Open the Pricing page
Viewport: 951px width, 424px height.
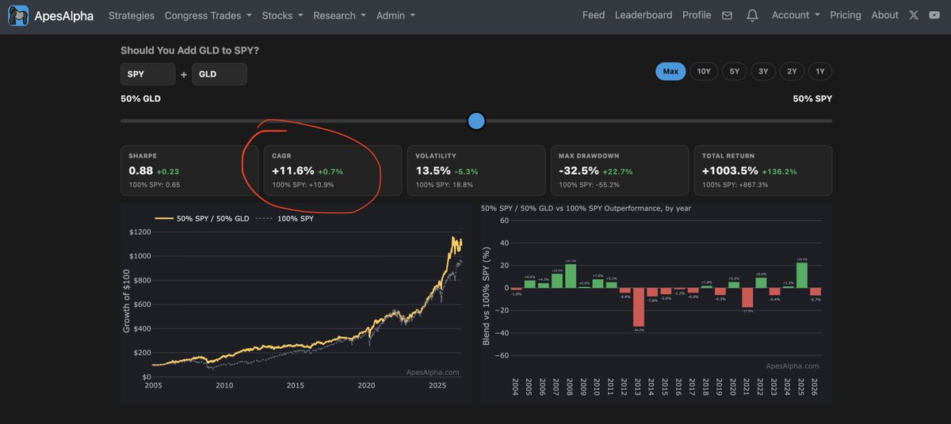pos(846,15)
